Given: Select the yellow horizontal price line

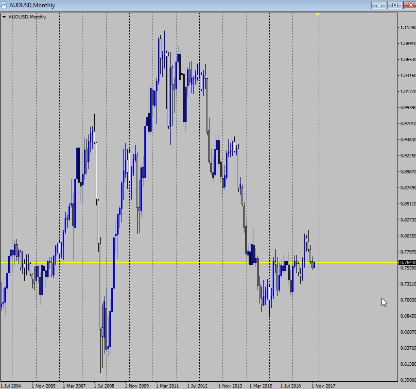Looking at the screenshot, I should tap(146, 262).
